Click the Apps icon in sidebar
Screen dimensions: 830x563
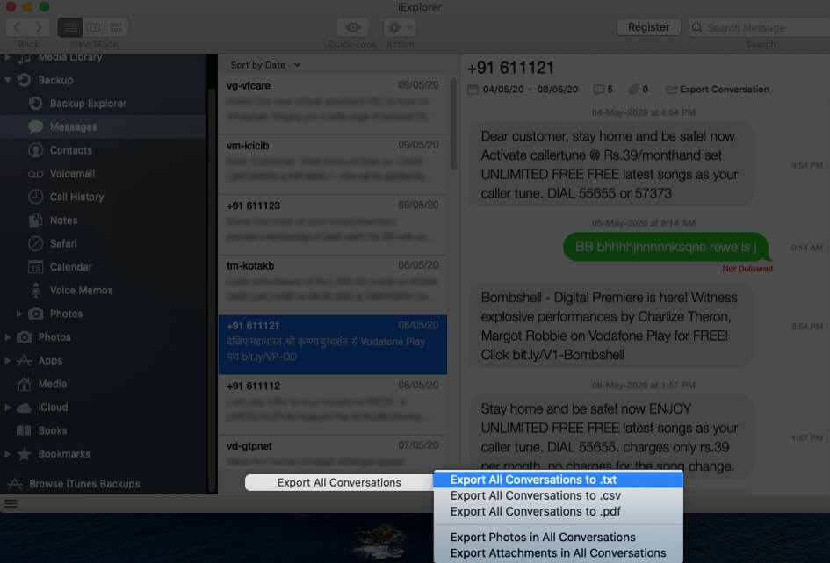(24, 360)
